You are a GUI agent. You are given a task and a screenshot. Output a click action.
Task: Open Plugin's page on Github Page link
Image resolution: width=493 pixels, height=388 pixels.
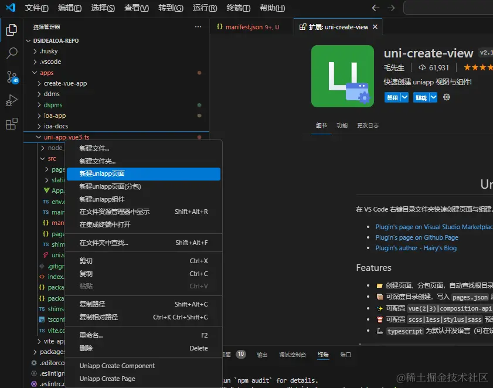click(417, 238)
